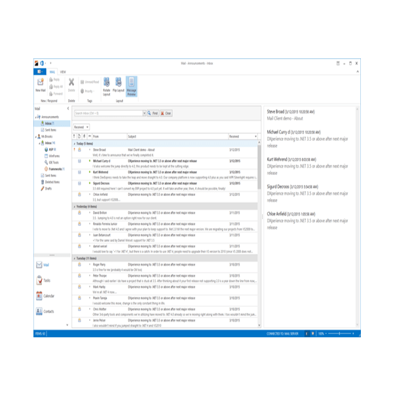Click inside the Search Inbox field

108,113
